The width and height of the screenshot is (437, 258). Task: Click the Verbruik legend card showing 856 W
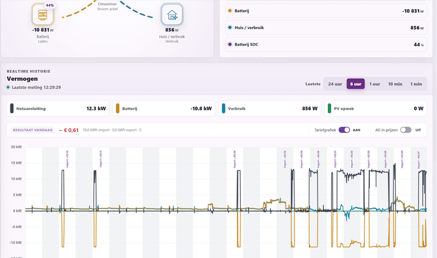point(269,108)
